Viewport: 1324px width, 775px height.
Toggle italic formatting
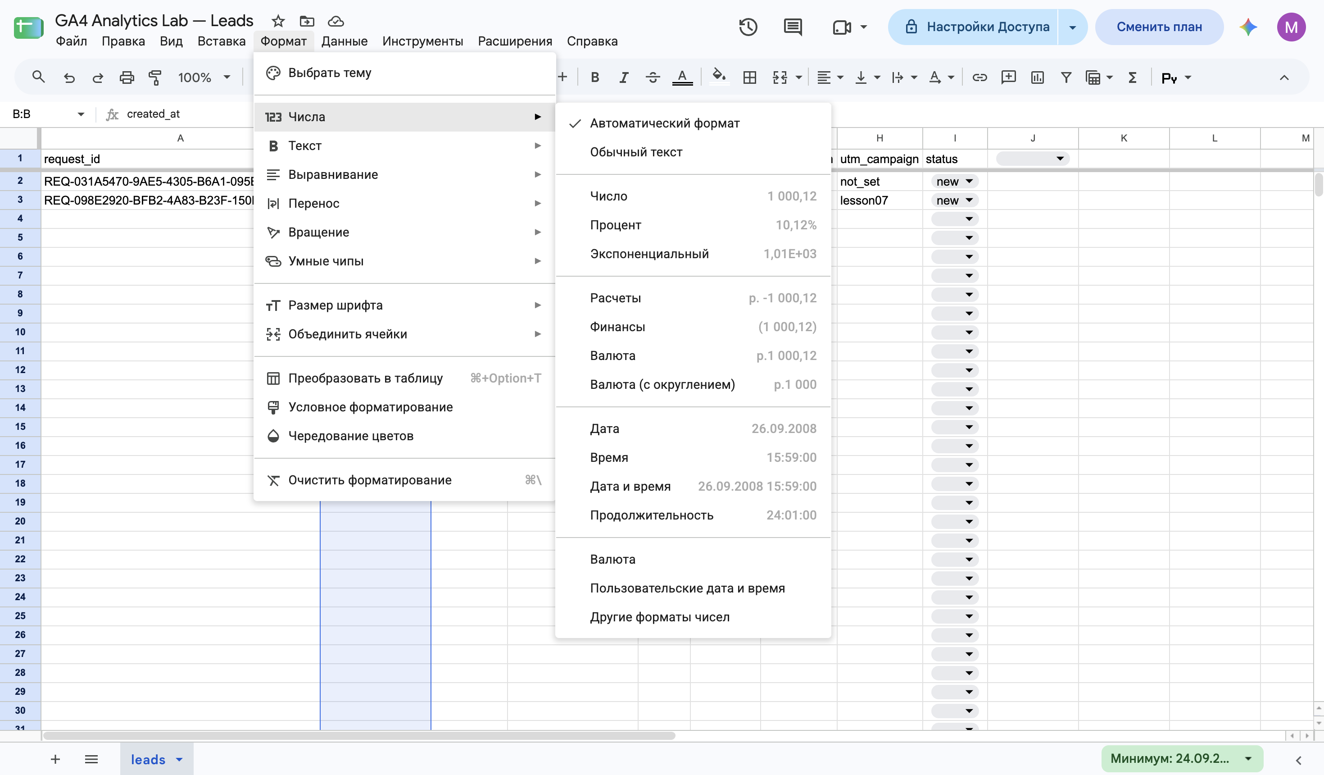[624, 78]
